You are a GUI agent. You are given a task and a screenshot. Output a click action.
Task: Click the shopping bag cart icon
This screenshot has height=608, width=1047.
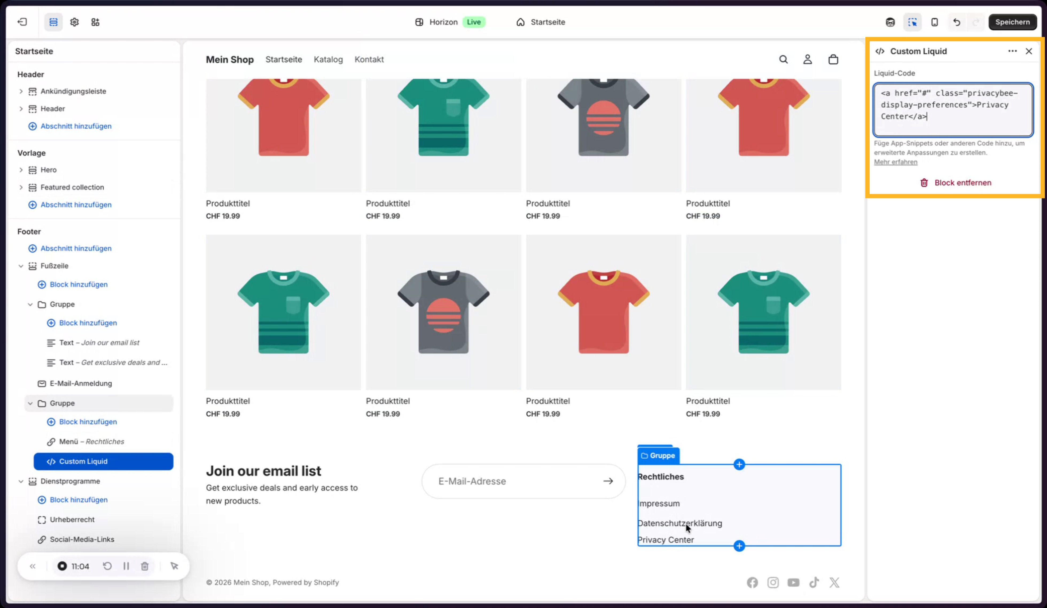click(833, 59)
